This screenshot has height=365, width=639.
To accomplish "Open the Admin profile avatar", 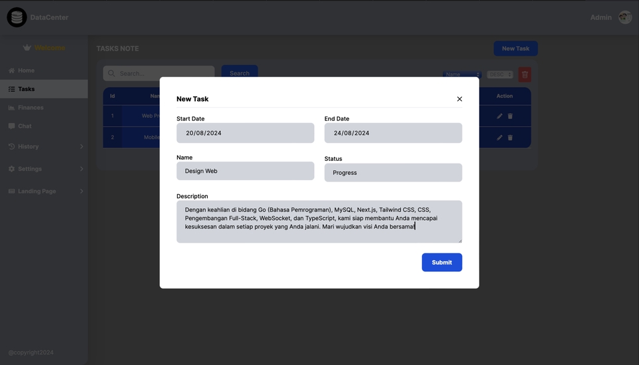I will [x=625, y=17].
